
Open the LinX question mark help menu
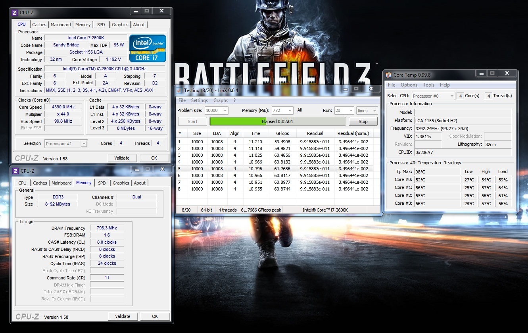234,100
